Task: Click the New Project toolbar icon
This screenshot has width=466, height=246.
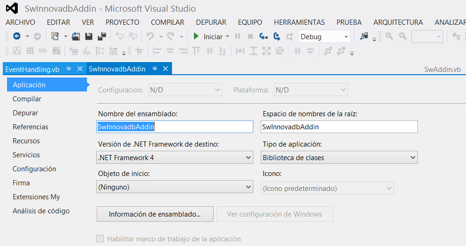Action: pos(55,36)
